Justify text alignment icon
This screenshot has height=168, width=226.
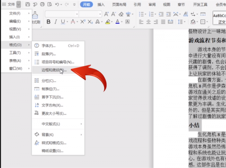pos(163,22)
